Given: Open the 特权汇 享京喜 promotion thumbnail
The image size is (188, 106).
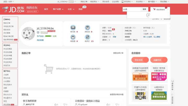Looking at the screenshot, I should [159, 76].
